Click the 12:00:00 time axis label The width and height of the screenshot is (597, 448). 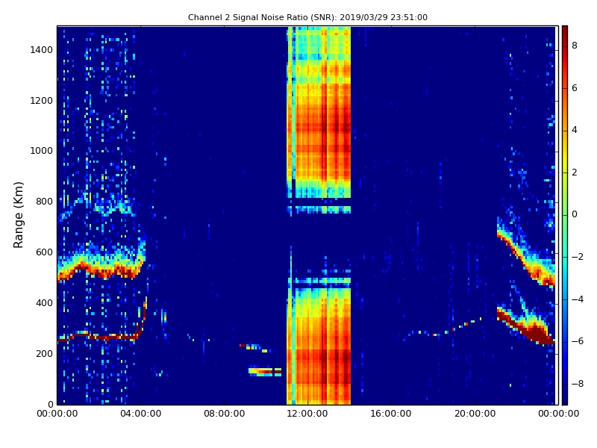307,414
